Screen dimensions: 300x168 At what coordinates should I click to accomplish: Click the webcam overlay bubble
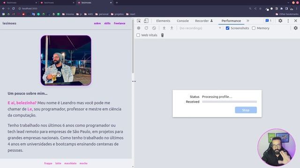click(277, 147)
